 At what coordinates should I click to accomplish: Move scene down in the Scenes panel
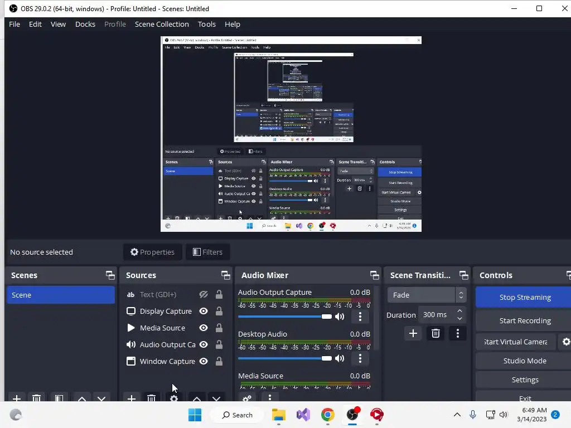[101, 398]
